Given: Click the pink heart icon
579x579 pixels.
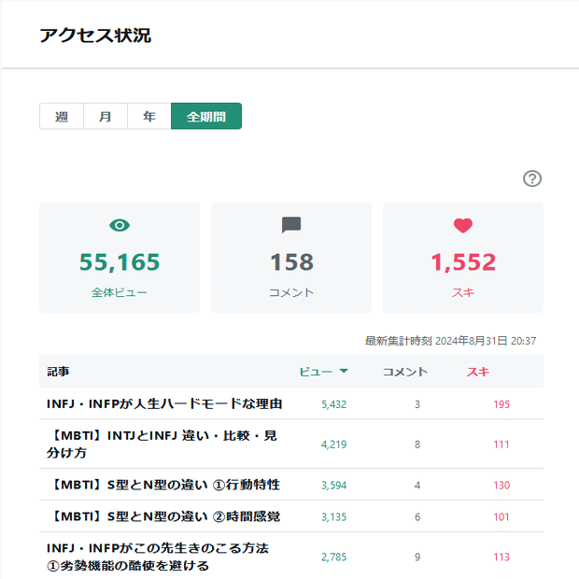Looking at the screenshot, I should (x=463, y=225).
